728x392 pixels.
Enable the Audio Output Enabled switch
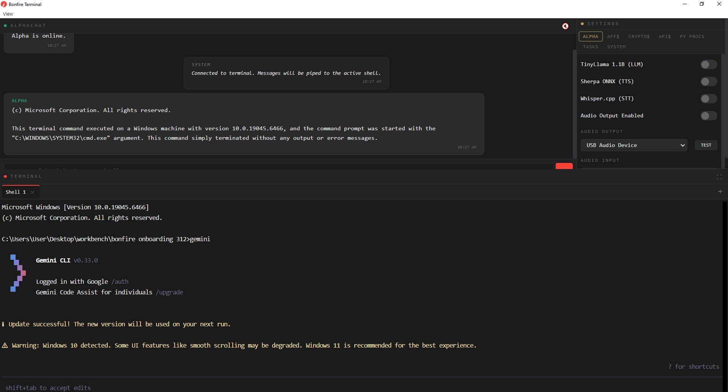click(709, 116)
